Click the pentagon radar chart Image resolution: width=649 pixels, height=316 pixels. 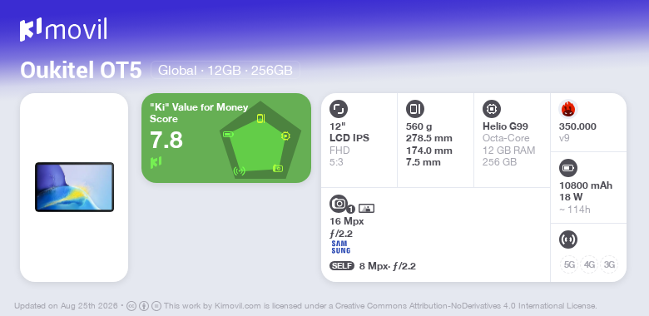pos(260,141)
